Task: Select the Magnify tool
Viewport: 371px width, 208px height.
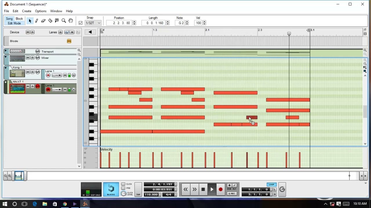Action: point(64,21)
